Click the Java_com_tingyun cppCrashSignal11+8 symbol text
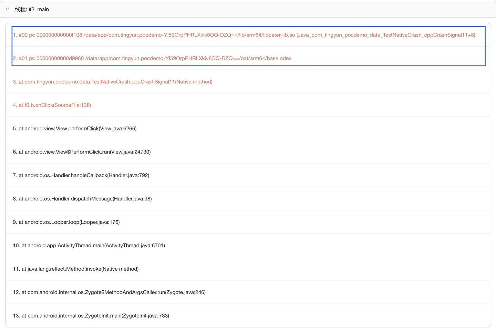 (x=386, y=35)
